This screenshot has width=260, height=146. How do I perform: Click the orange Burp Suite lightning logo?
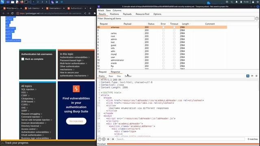point(76,89)
